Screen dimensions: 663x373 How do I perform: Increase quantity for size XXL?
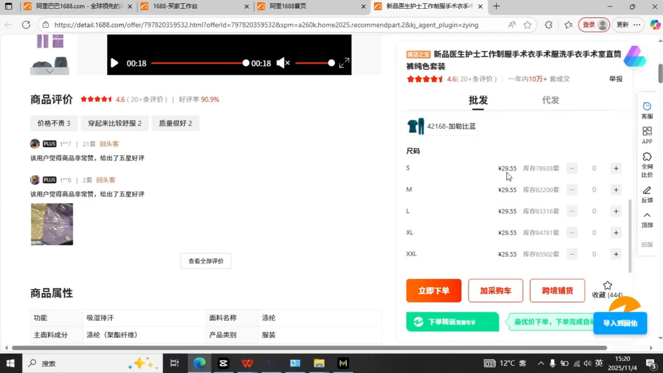616,254
